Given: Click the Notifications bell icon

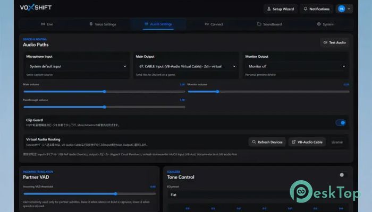Looking at the screenshot, I should [306, 9].
